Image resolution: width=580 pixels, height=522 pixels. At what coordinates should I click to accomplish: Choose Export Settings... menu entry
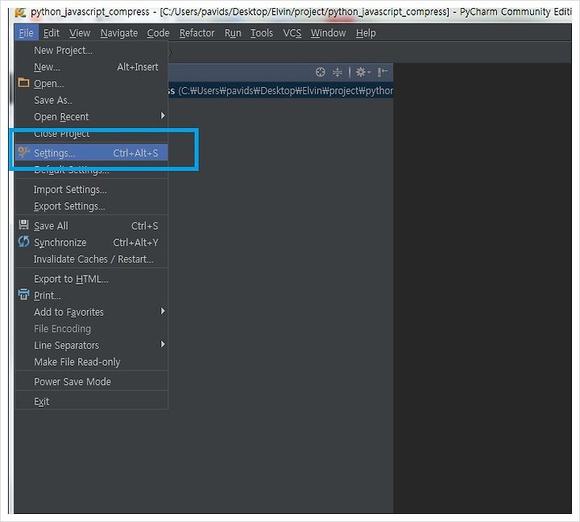[x=91, y=206]
